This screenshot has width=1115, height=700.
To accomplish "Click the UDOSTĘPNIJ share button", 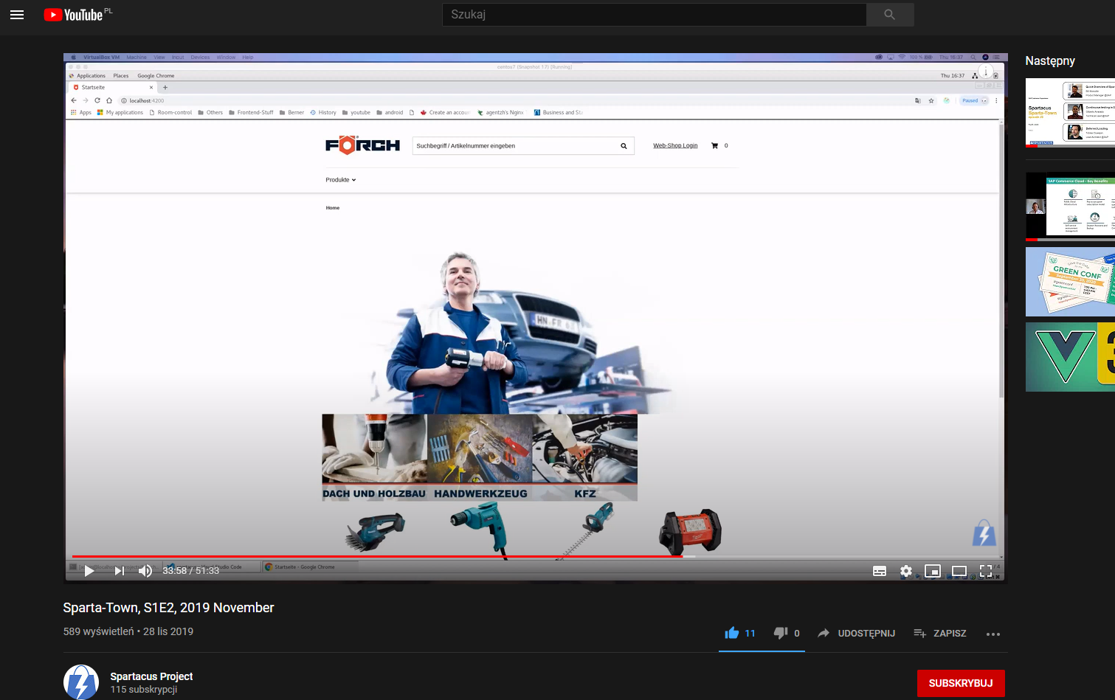I will [856, 633].
